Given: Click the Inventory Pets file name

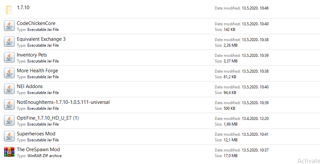Looking at the screenshot, I should click(x=32, y=55).
